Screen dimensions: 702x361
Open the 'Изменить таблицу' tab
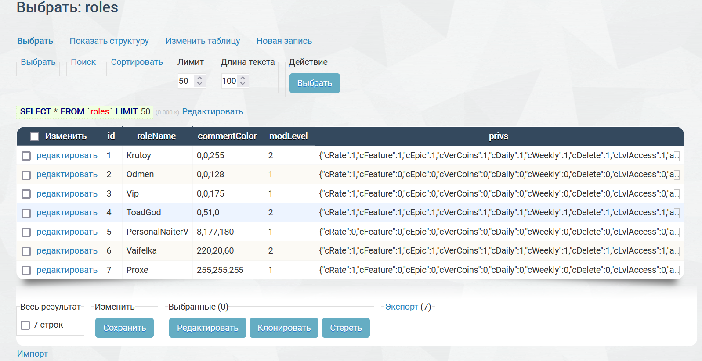click(x=203, y=41)
